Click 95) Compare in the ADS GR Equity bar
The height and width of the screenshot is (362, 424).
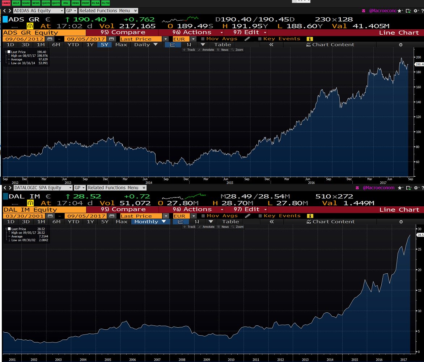pos(123,33)
